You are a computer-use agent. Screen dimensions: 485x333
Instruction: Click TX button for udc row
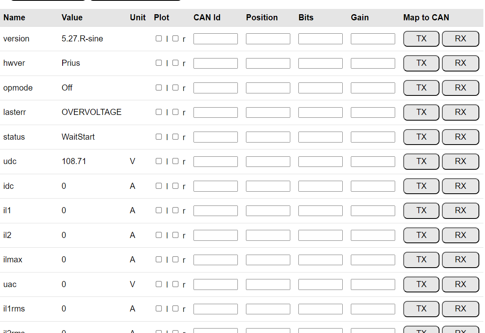[421, 161]
